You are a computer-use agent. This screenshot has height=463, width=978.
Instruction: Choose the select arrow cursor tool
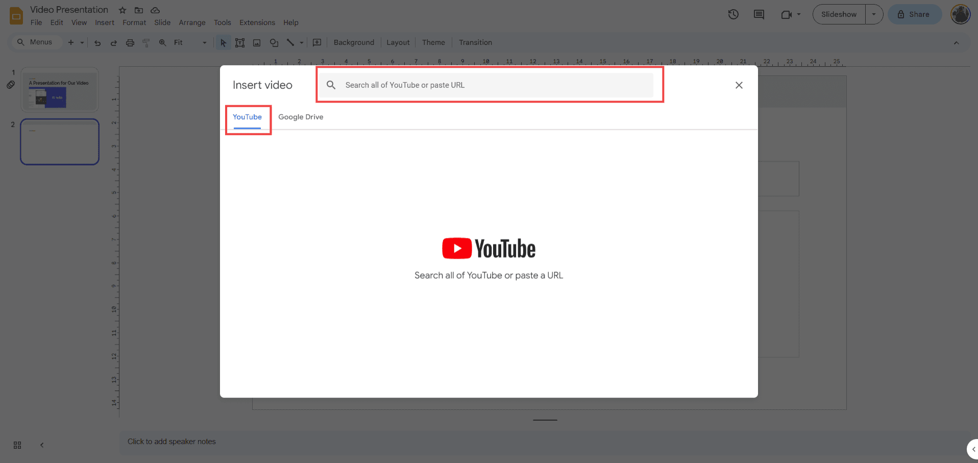(223, 43)
